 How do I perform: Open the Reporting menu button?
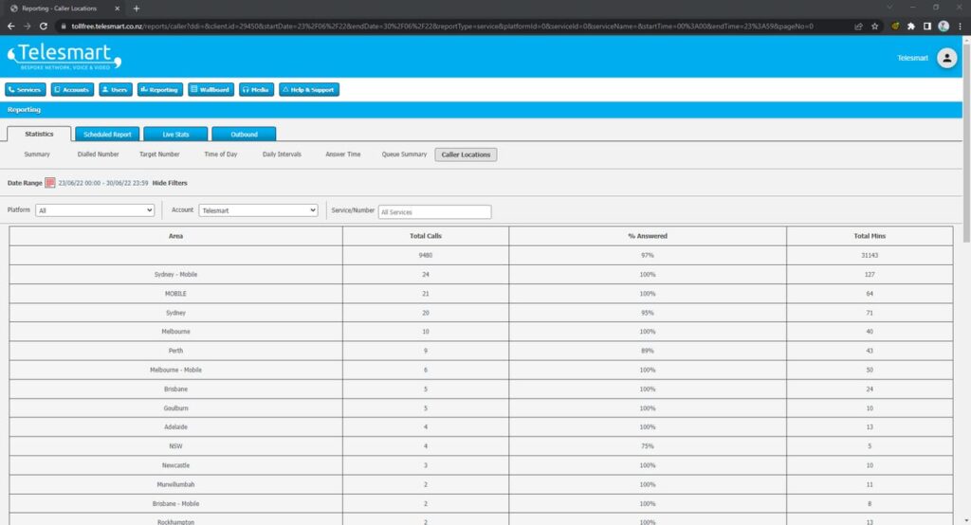(159, 90)
